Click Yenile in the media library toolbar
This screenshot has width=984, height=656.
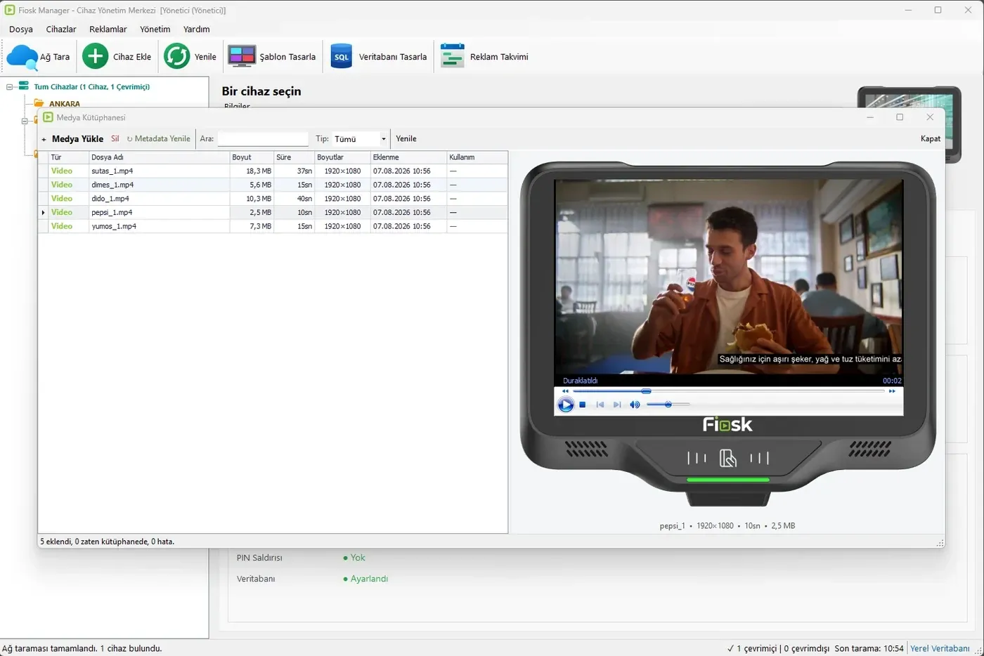point(406,139)
